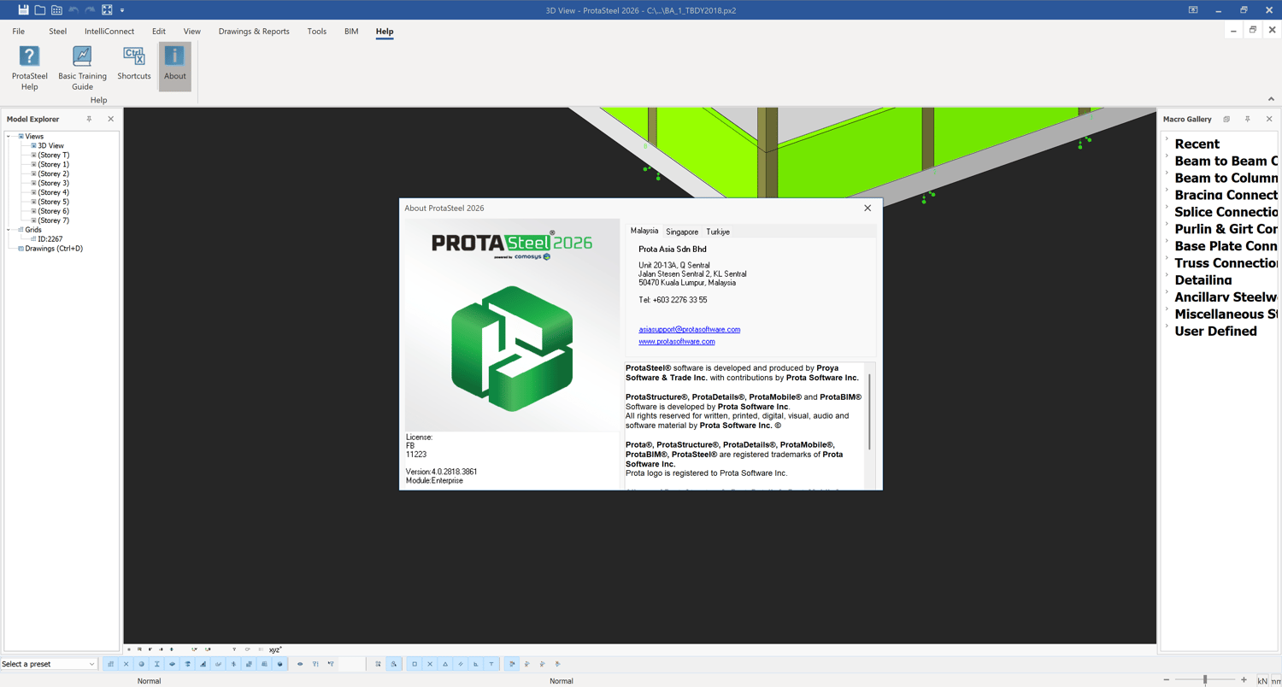The height and width of the screenshot is (687, 1282).
Task: Select the Turkiye office tab
Action: [718, 232]
